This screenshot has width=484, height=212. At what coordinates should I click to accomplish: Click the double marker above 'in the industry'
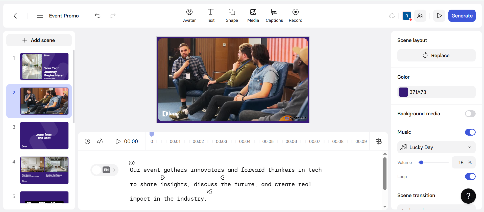coord(210,192)
